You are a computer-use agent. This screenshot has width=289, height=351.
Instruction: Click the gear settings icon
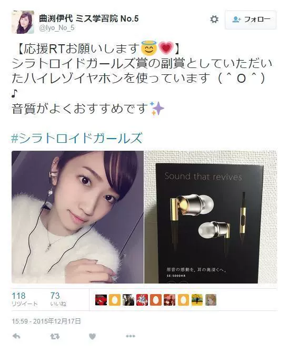214,19
